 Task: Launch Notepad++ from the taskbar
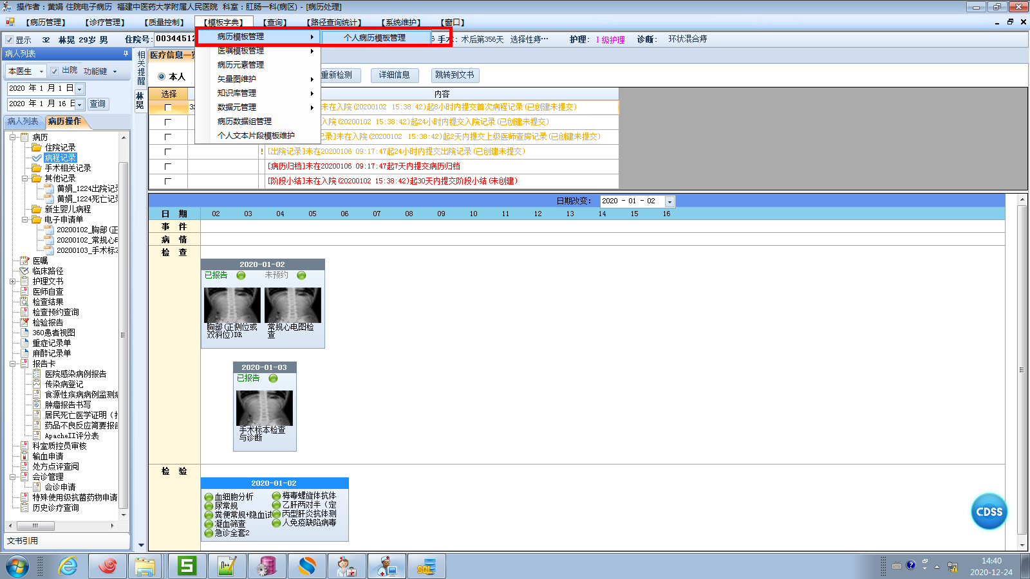[x=227, y=566]
